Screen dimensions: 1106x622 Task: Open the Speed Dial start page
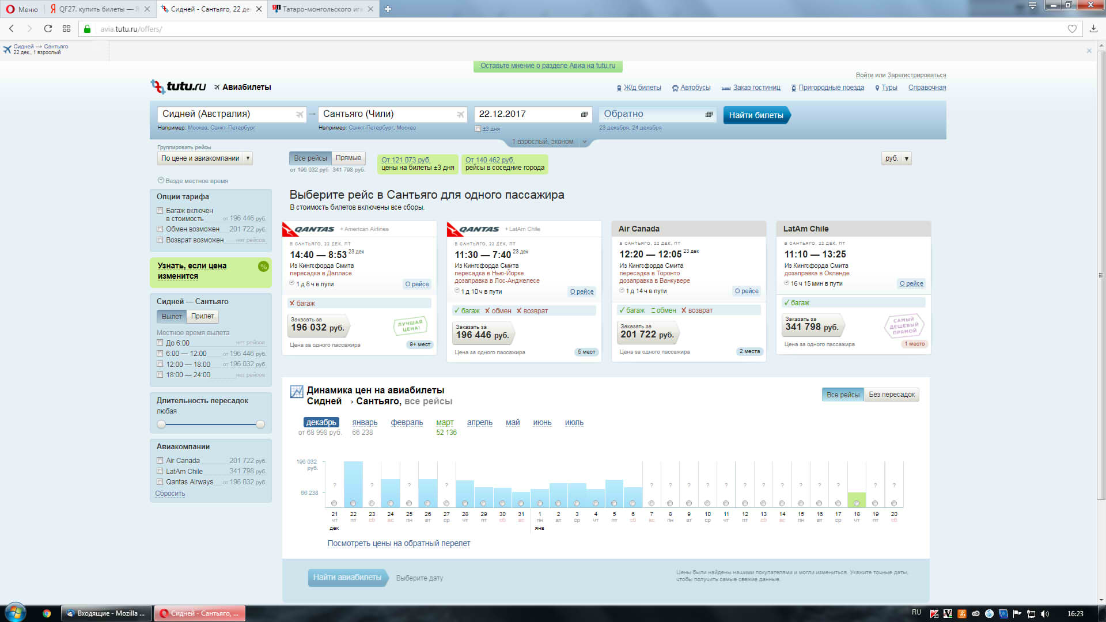tap(66, 29)
